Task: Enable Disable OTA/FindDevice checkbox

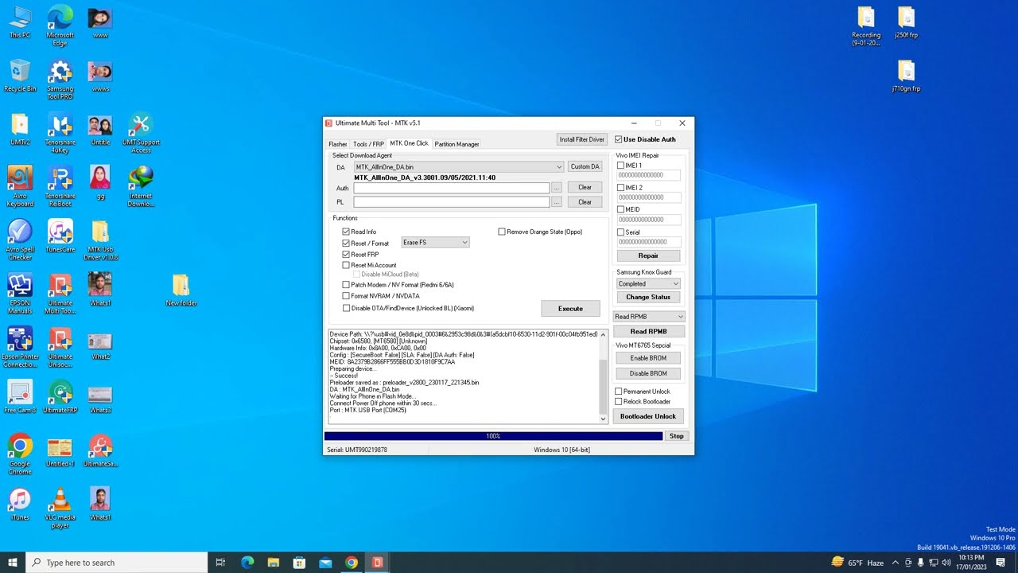Action: point(346,308)
